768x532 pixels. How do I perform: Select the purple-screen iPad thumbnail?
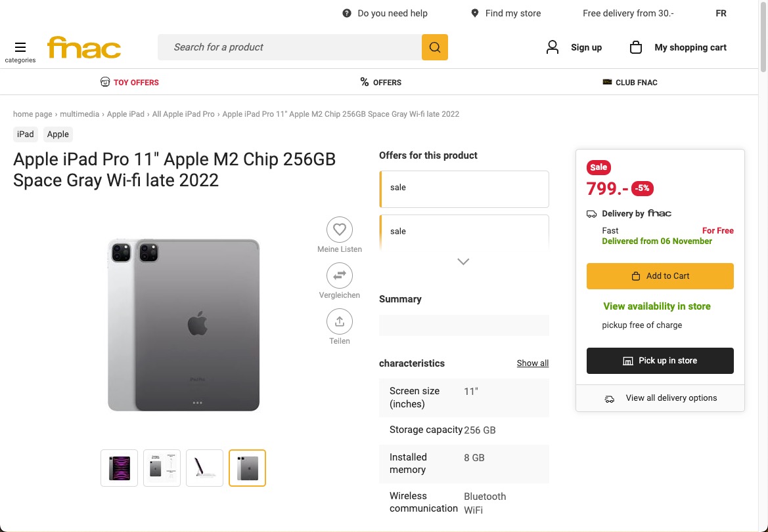coord(120,468)
